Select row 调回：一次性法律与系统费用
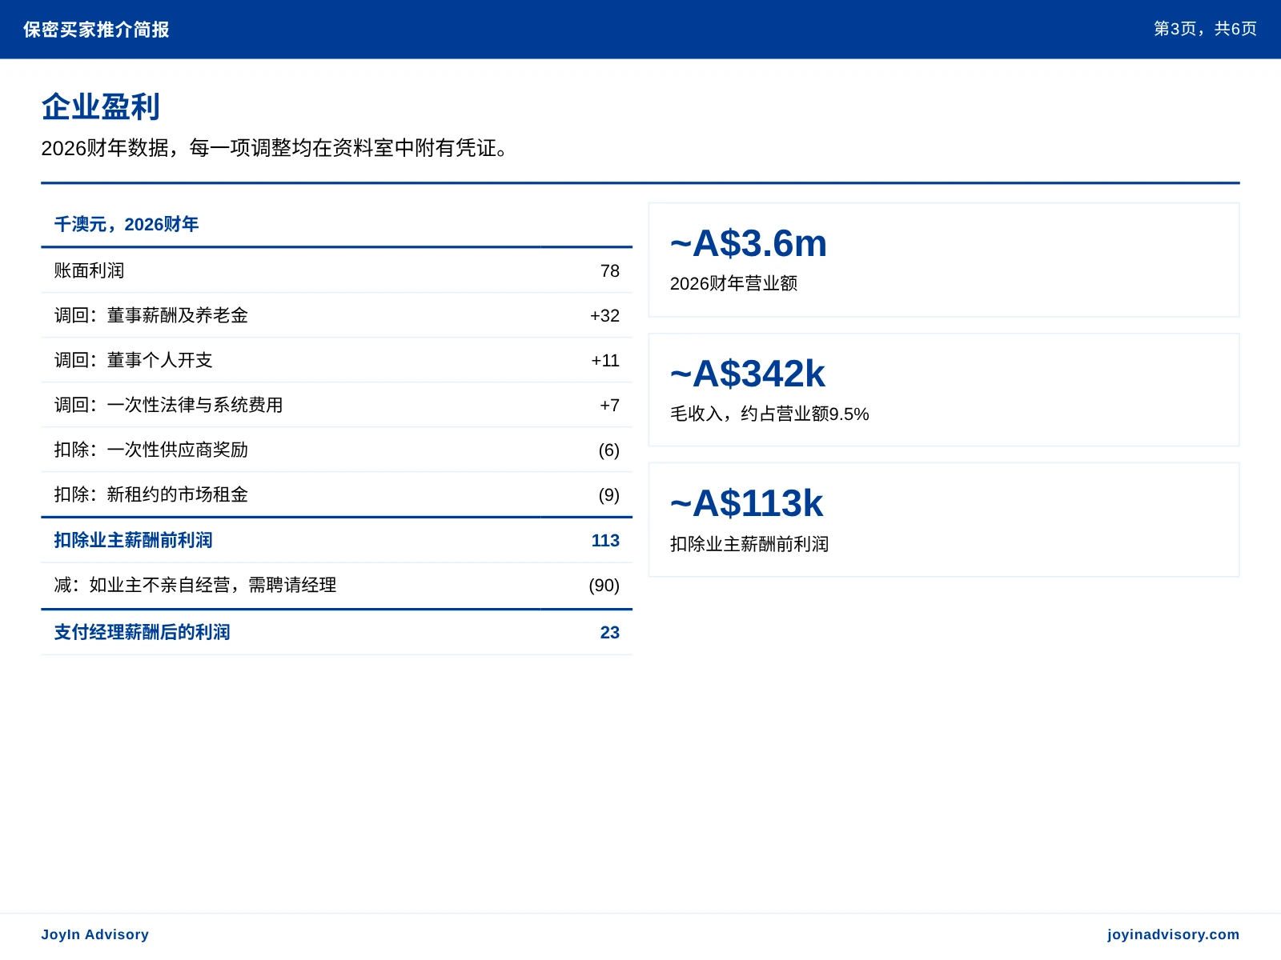 pos(336,405)
